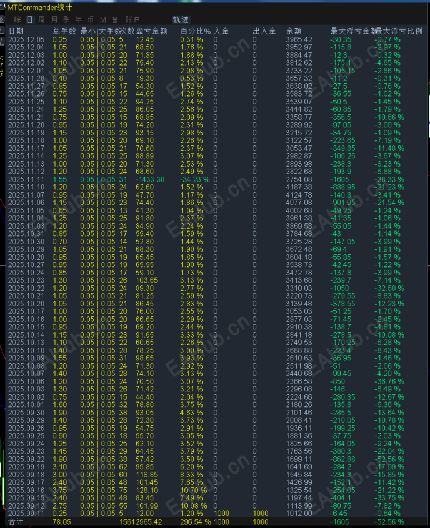Open the M tab
The width and height of the screenshot is (430, 528).
pos(103,20)
